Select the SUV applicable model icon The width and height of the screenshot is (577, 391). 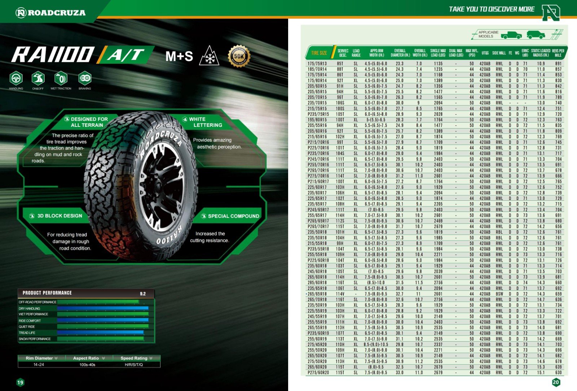[x=536, y=35]
